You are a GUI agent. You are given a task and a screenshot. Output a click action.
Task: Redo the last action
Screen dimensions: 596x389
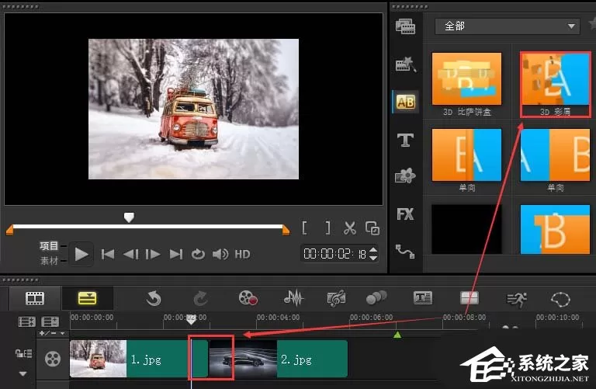click(200, 298)
